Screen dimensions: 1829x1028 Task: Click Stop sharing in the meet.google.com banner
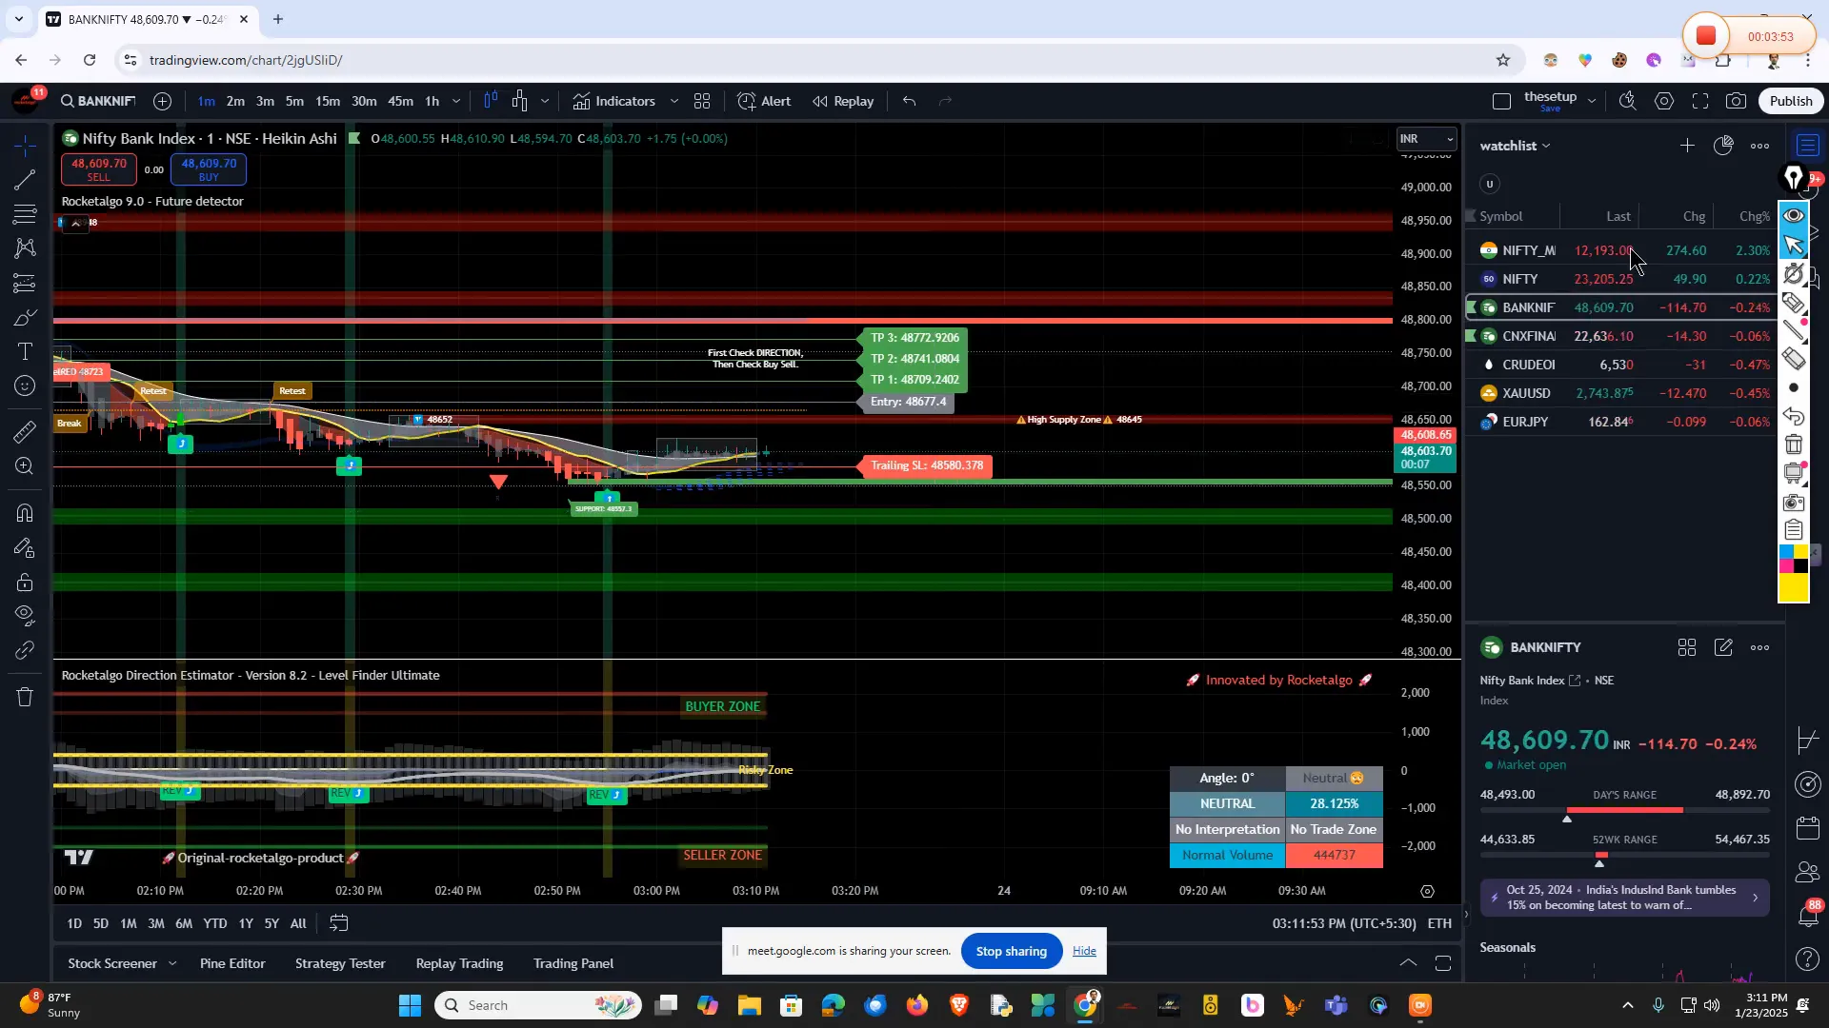(1011, 950)
